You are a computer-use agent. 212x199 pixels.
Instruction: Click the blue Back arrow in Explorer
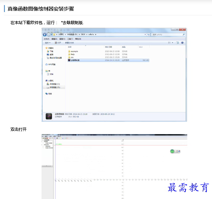click(45, 35)
